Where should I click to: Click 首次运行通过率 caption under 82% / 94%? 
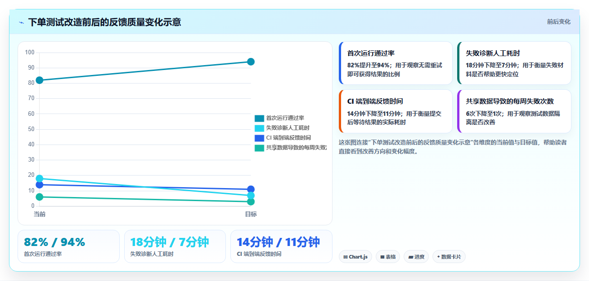pos(43,254)
